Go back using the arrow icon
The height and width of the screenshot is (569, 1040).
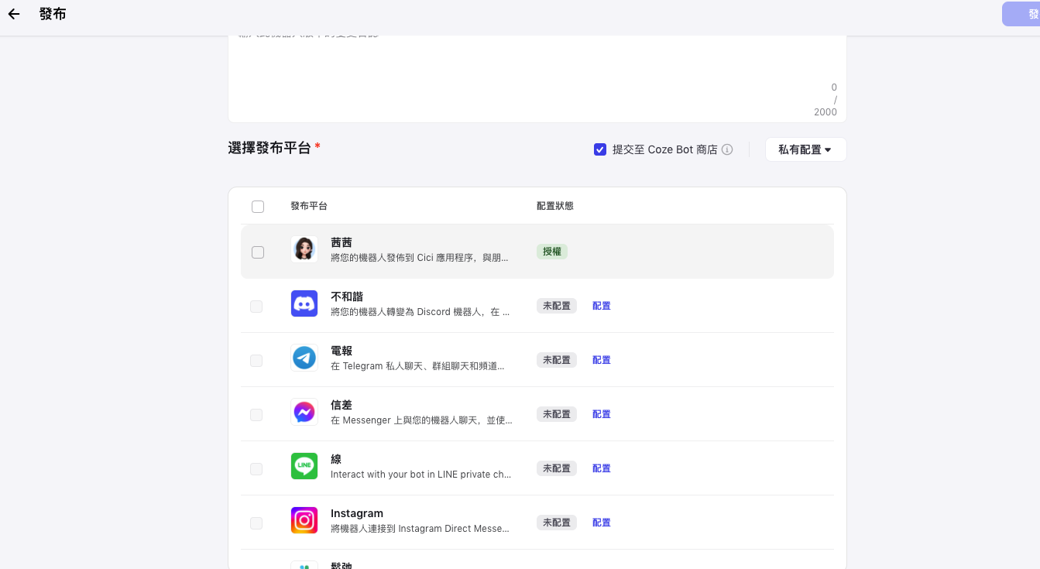[x=14, y=14]
